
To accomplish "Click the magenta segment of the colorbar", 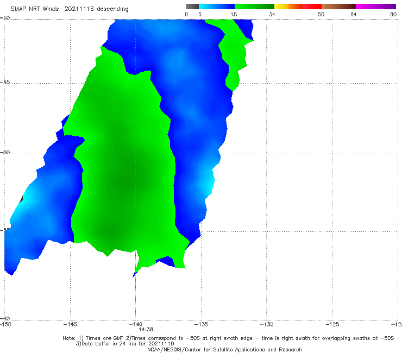I will click(x=376, y=7).
